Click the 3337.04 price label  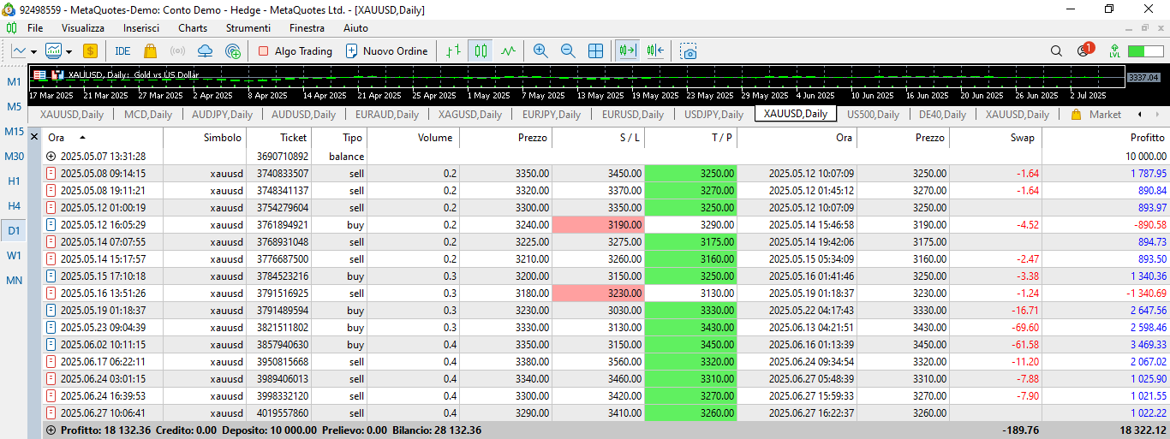tap(1143, 77)
